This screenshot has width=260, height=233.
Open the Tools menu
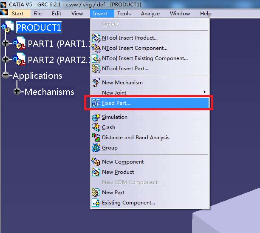124,14
